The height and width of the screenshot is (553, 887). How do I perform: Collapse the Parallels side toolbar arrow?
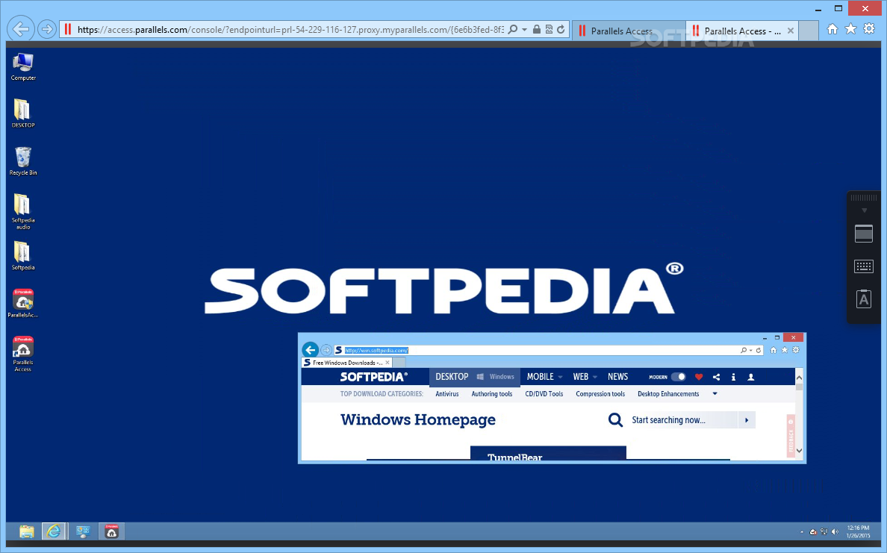point(864,210)
